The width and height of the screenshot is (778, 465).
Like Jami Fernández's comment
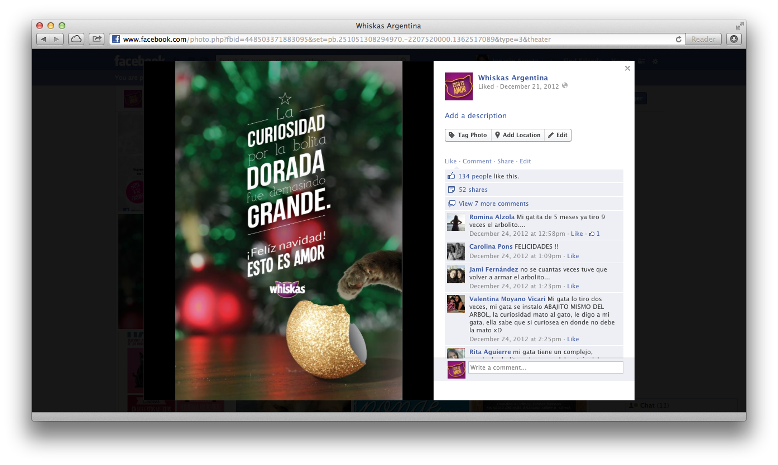pos(573,286)
